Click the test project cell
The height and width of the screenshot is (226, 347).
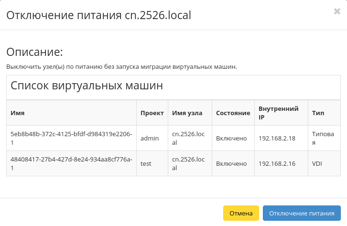146,163
